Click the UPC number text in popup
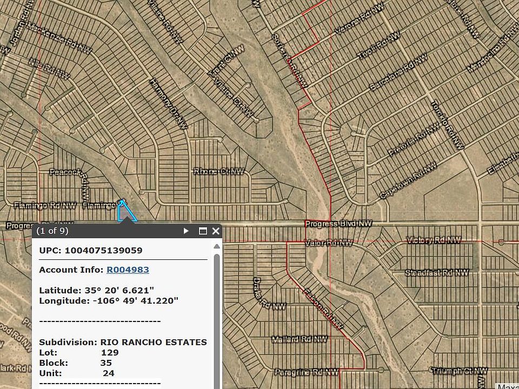 103,250
